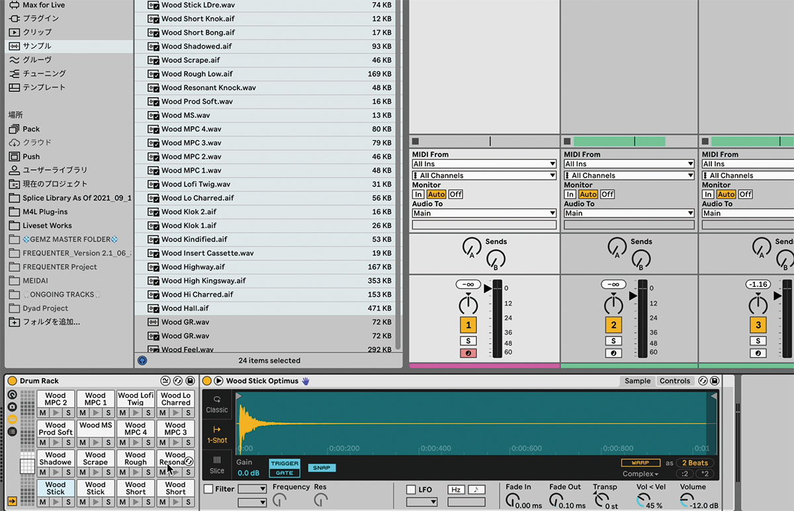Save the Drum Rack preset
Image resolution: width=794 pixels, height=511 pixels.
click(190, 381)
